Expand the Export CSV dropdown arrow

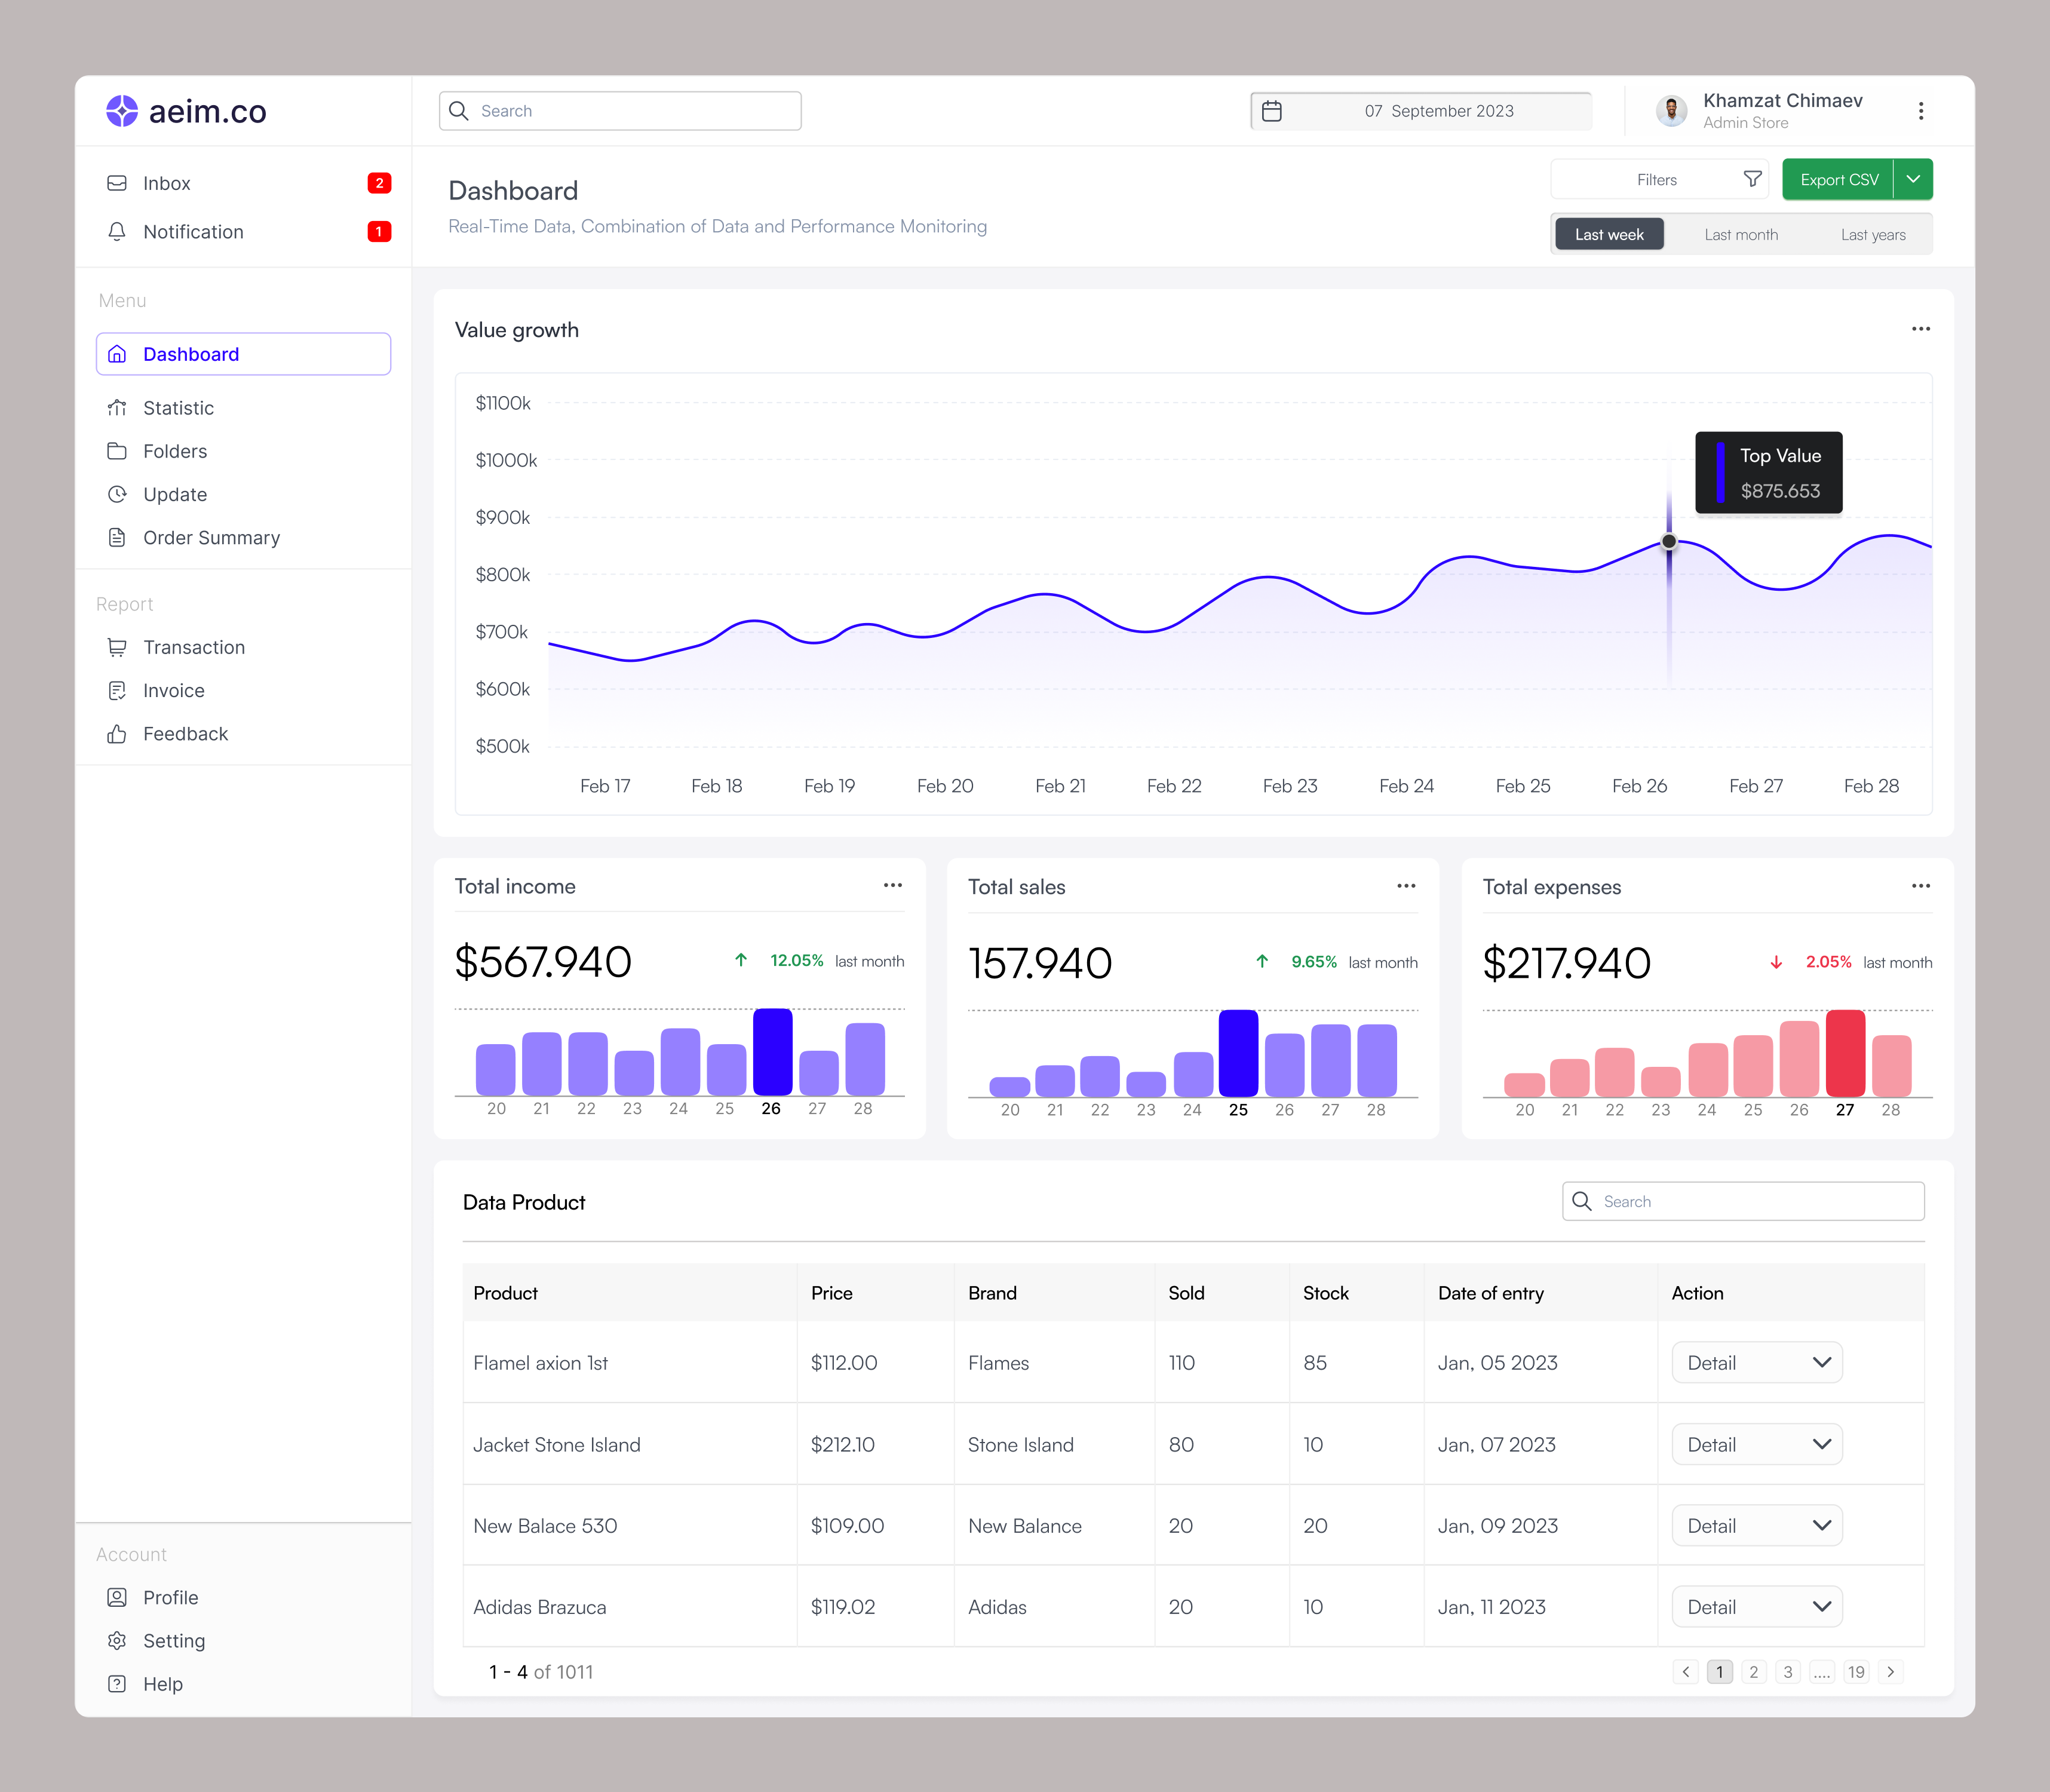pos(1913,179)
